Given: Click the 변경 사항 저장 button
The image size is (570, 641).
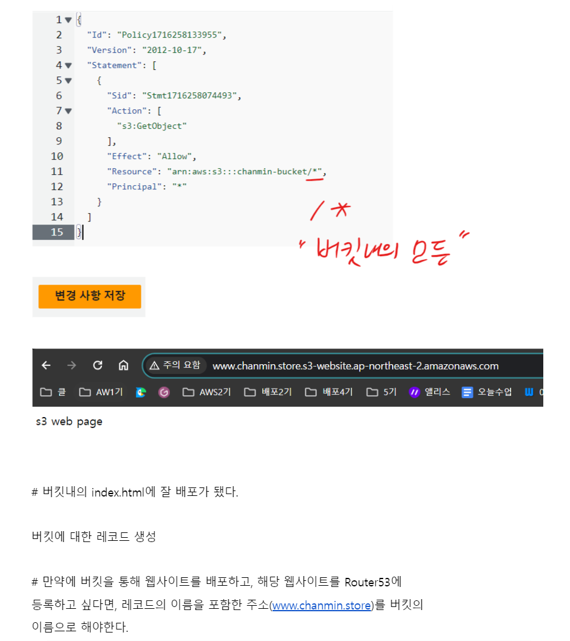Looking at the screenshot, I should point(90,296).
